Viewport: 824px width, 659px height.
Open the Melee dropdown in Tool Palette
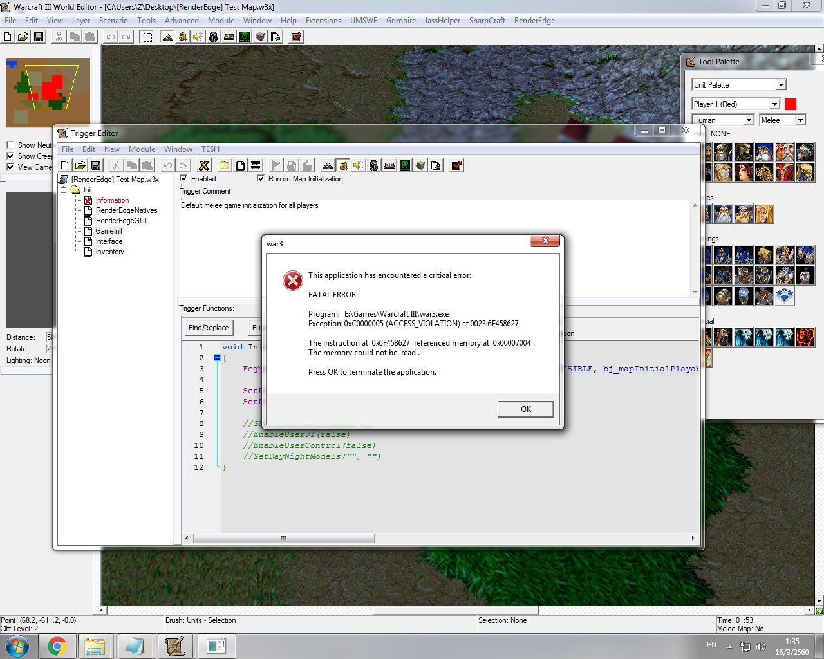pyautogui.click(x=800, y=120)
